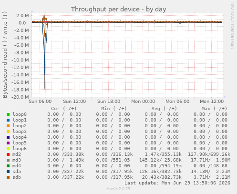This screenshot has width=237, height=194.
Task: Click the loop3 yellow legend swatch
Action: point(8,132)
